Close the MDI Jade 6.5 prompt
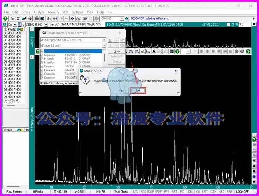 [176, 71]
